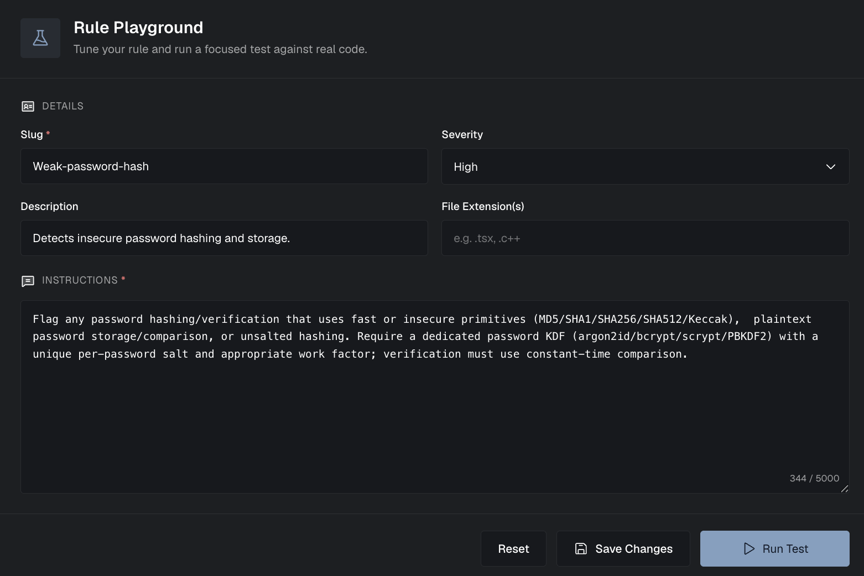Click the Run Test button
This screenshot has height=576, width=864.
pos(774,549)
